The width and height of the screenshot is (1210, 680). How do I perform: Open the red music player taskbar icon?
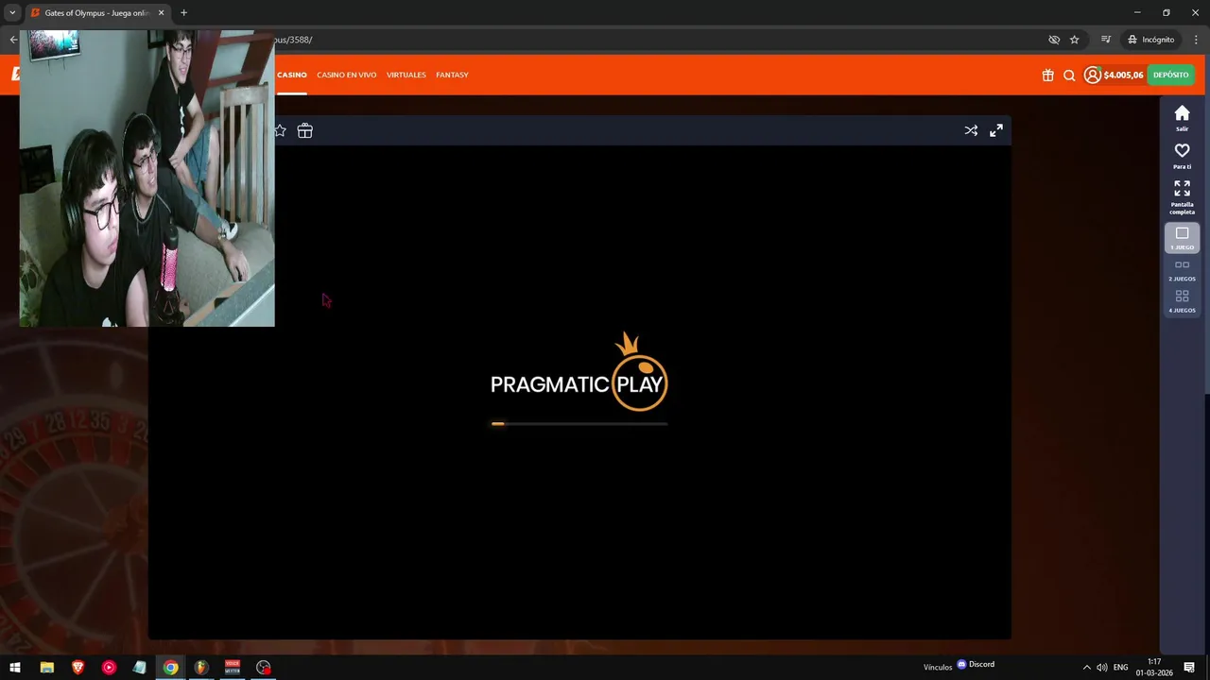(x=109, y=667)
